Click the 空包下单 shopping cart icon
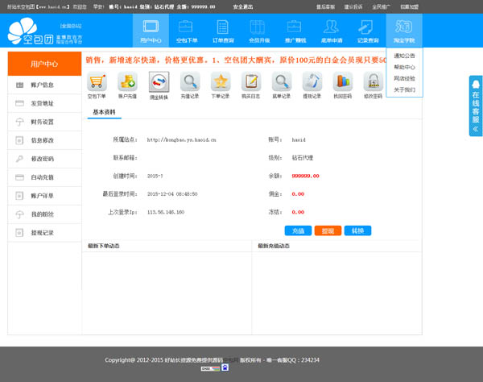The width and height of the screenshot is (483, 382). tap(97, 81)
